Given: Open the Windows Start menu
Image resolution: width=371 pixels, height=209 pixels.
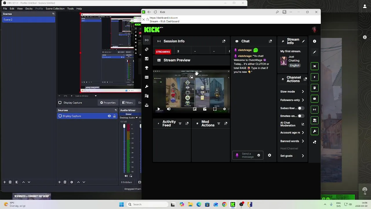Looking at the screenshot, I should [x=121, y=204].
